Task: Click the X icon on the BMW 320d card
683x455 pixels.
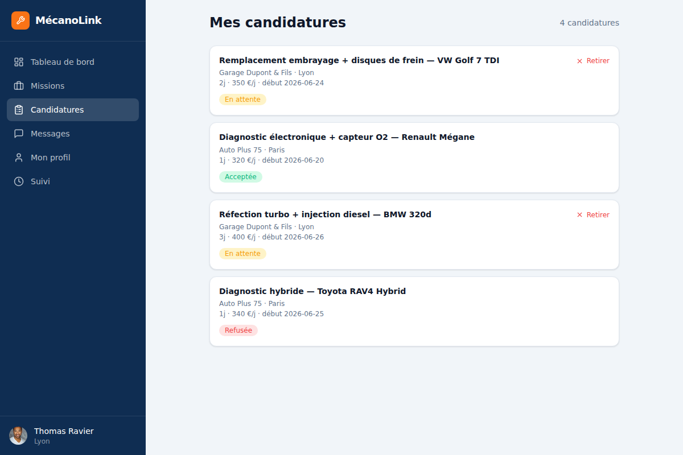Action: click(x=579, y=215)
